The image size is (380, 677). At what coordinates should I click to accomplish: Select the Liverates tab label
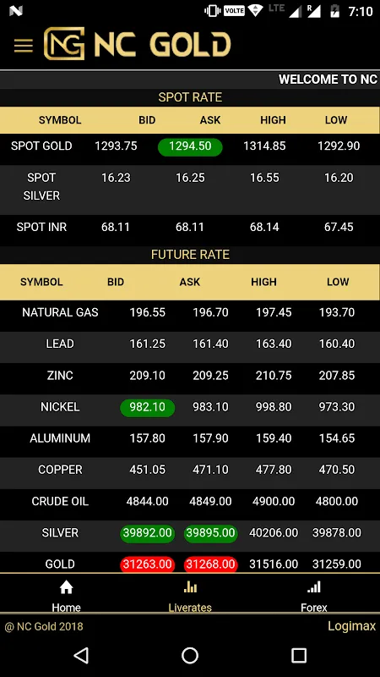tap(190, 608)
